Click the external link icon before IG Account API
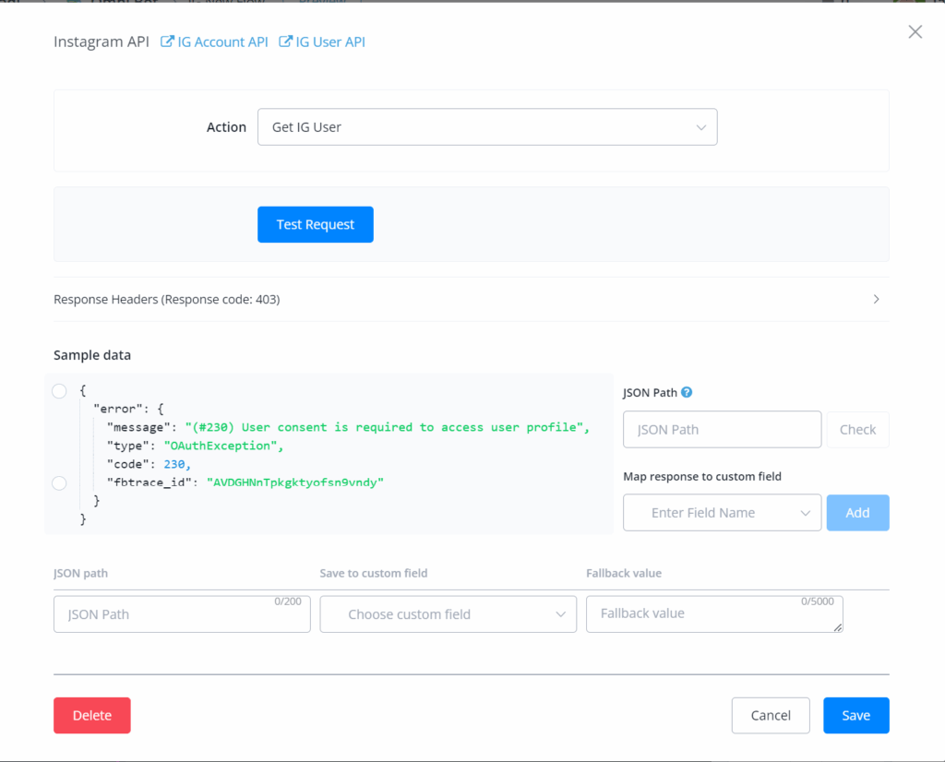 coord(167,42)
